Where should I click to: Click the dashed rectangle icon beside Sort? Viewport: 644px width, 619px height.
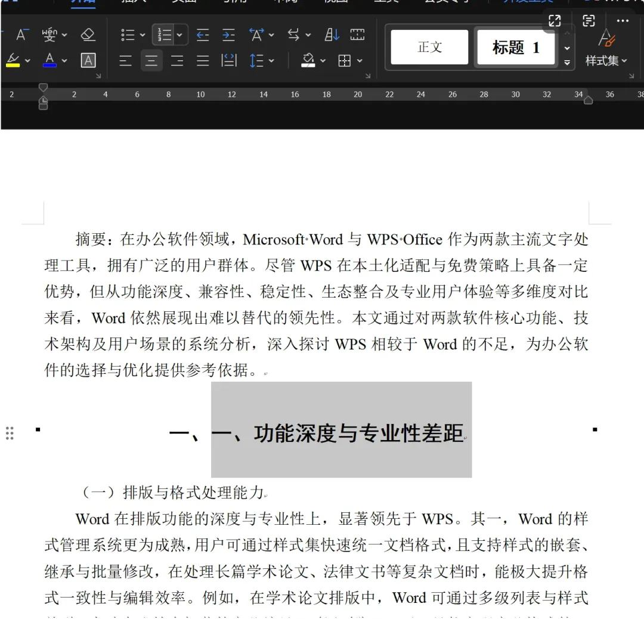(357, 35)
